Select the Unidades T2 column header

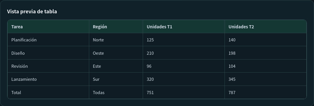(266, 27)
